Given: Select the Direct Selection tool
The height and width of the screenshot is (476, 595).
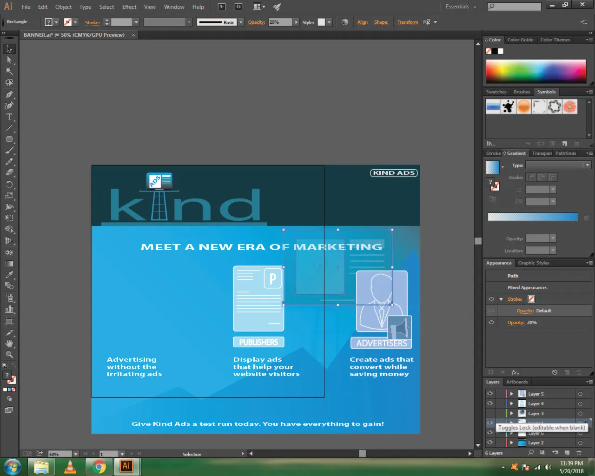Looking at the screenshot, I should [9, 60].
